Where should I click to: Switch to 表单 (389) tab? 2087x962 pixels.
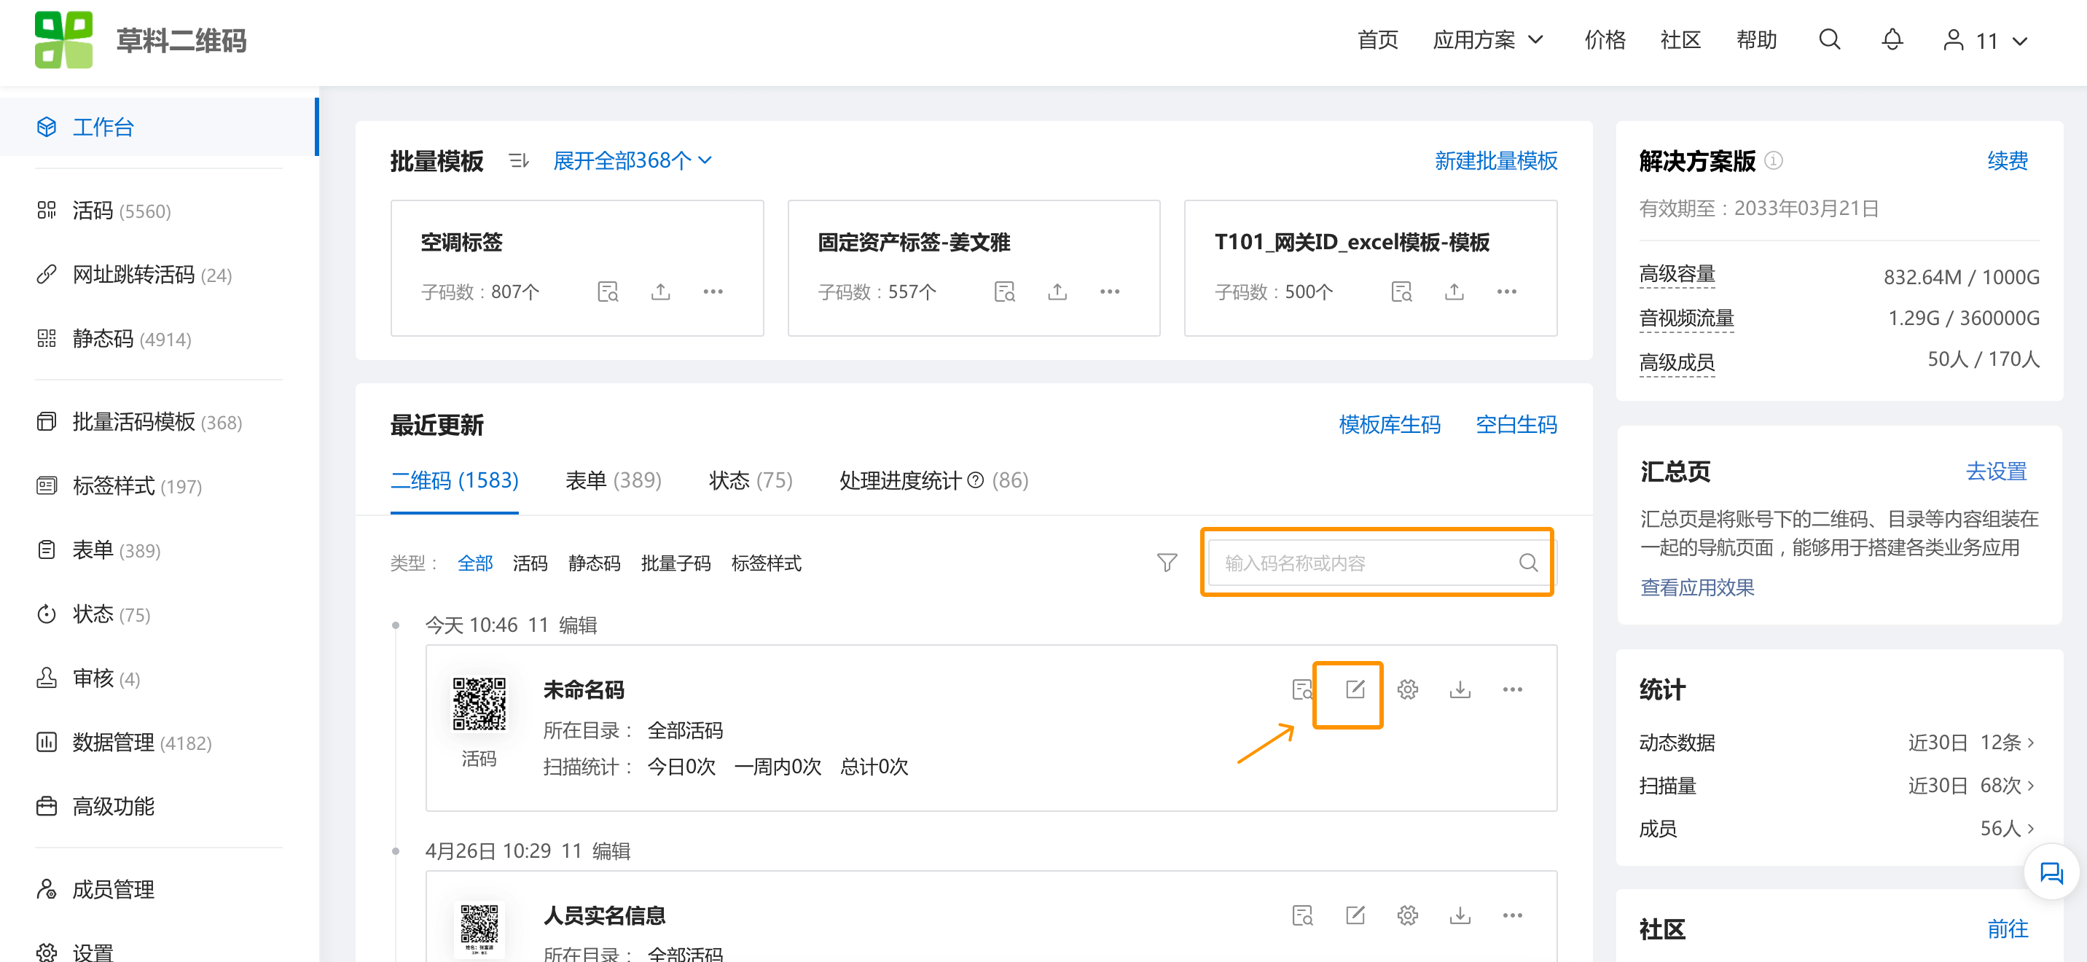(614, 480)
